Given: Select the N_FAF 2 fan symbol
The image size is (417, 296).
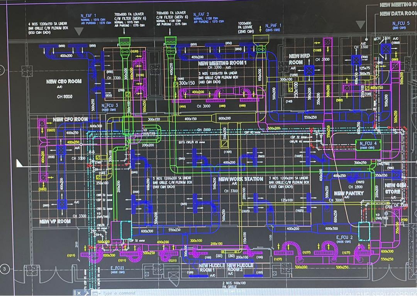Looking at the screenshot, I should (171, 50).
